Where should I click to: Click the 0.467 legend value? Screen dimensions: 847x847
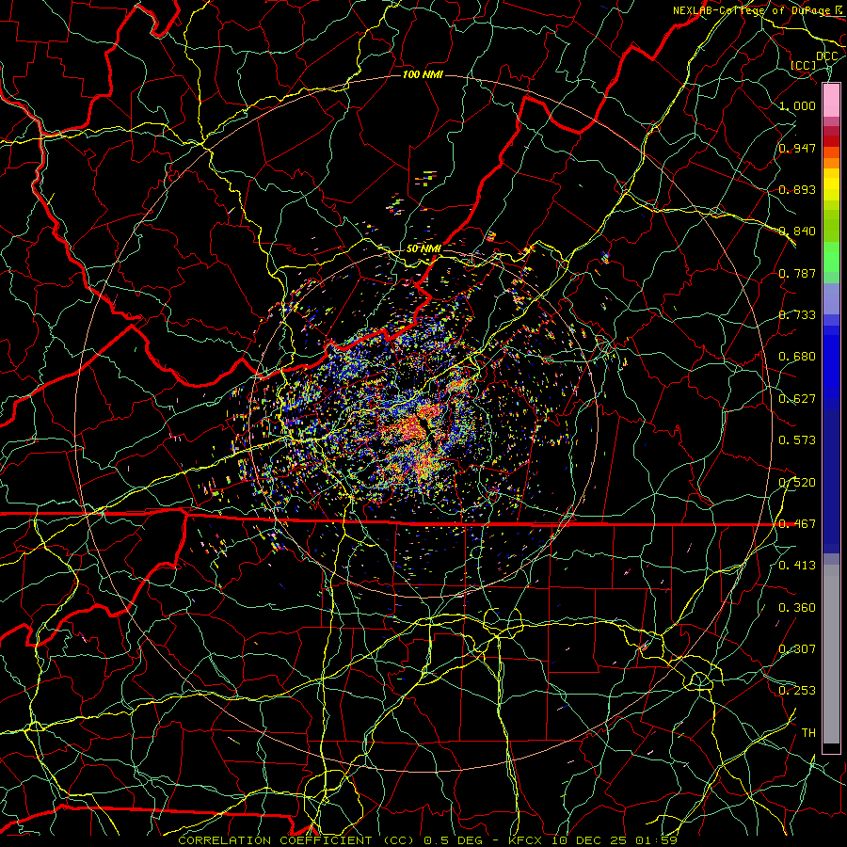[797, 524]
